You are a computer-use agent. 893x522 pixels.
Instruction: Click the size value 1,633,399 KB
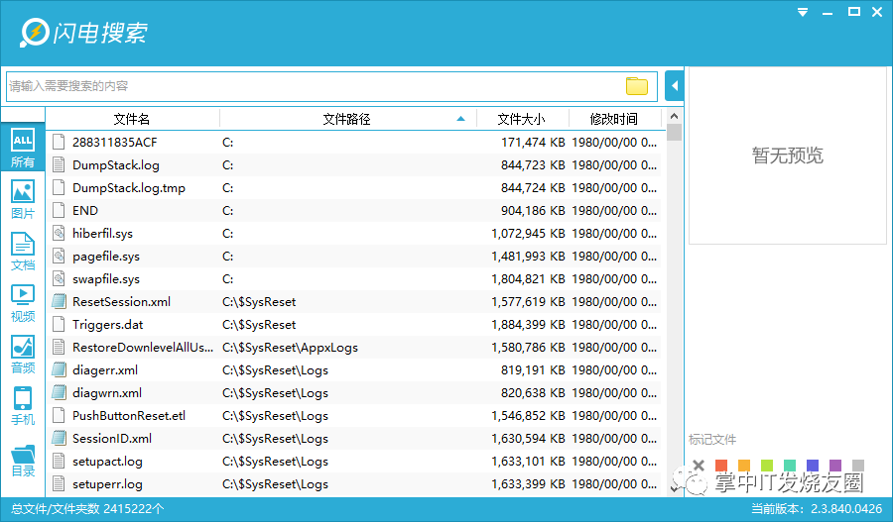coord(529,484)
